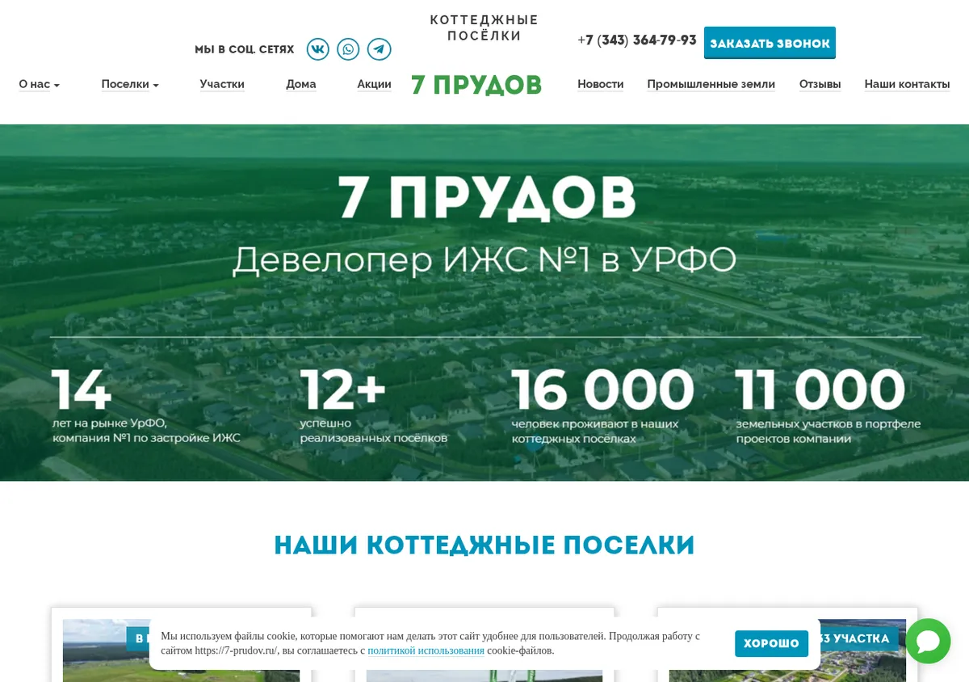Open the WhatsApp contact icon
Viewport: 969px width, 682px height.
pyautogui.click(x=348, y=49)
